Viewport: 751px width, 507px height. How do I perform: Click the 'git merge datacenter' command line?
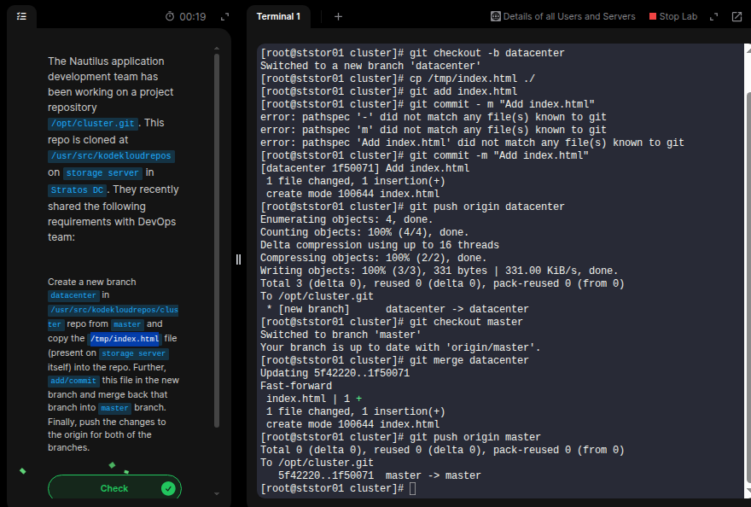click(394, 360)
